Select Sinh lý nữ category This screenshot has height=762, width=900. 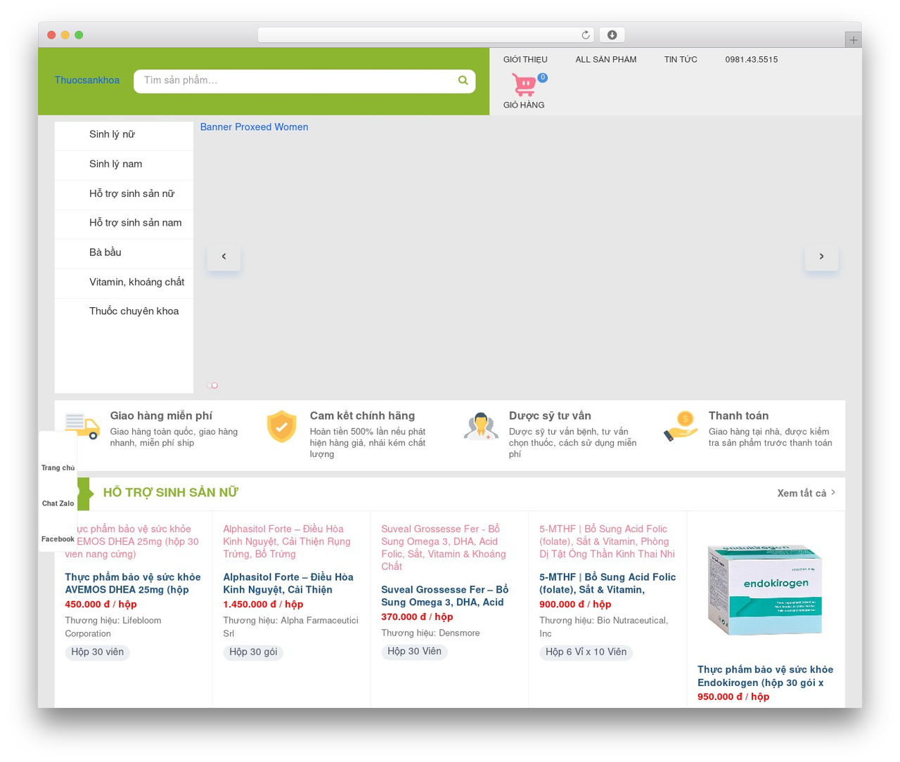pyautogui.click(x=124, y=135)
